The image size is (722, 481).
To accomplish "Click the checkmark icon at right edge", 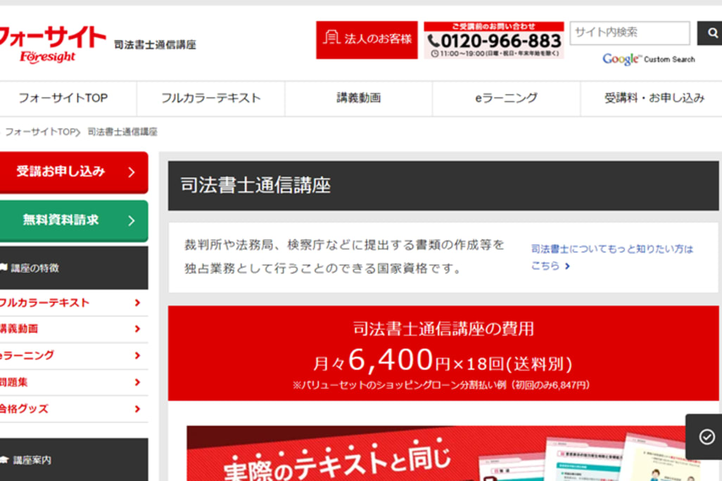I will click(707, 437).
